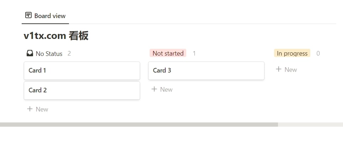Click the No Status card count 2

point(69,53)
